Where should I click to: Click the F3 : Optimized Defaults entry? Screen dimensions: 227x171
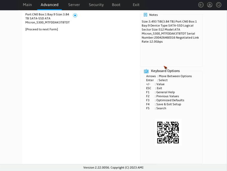click(x=165, y=100)
